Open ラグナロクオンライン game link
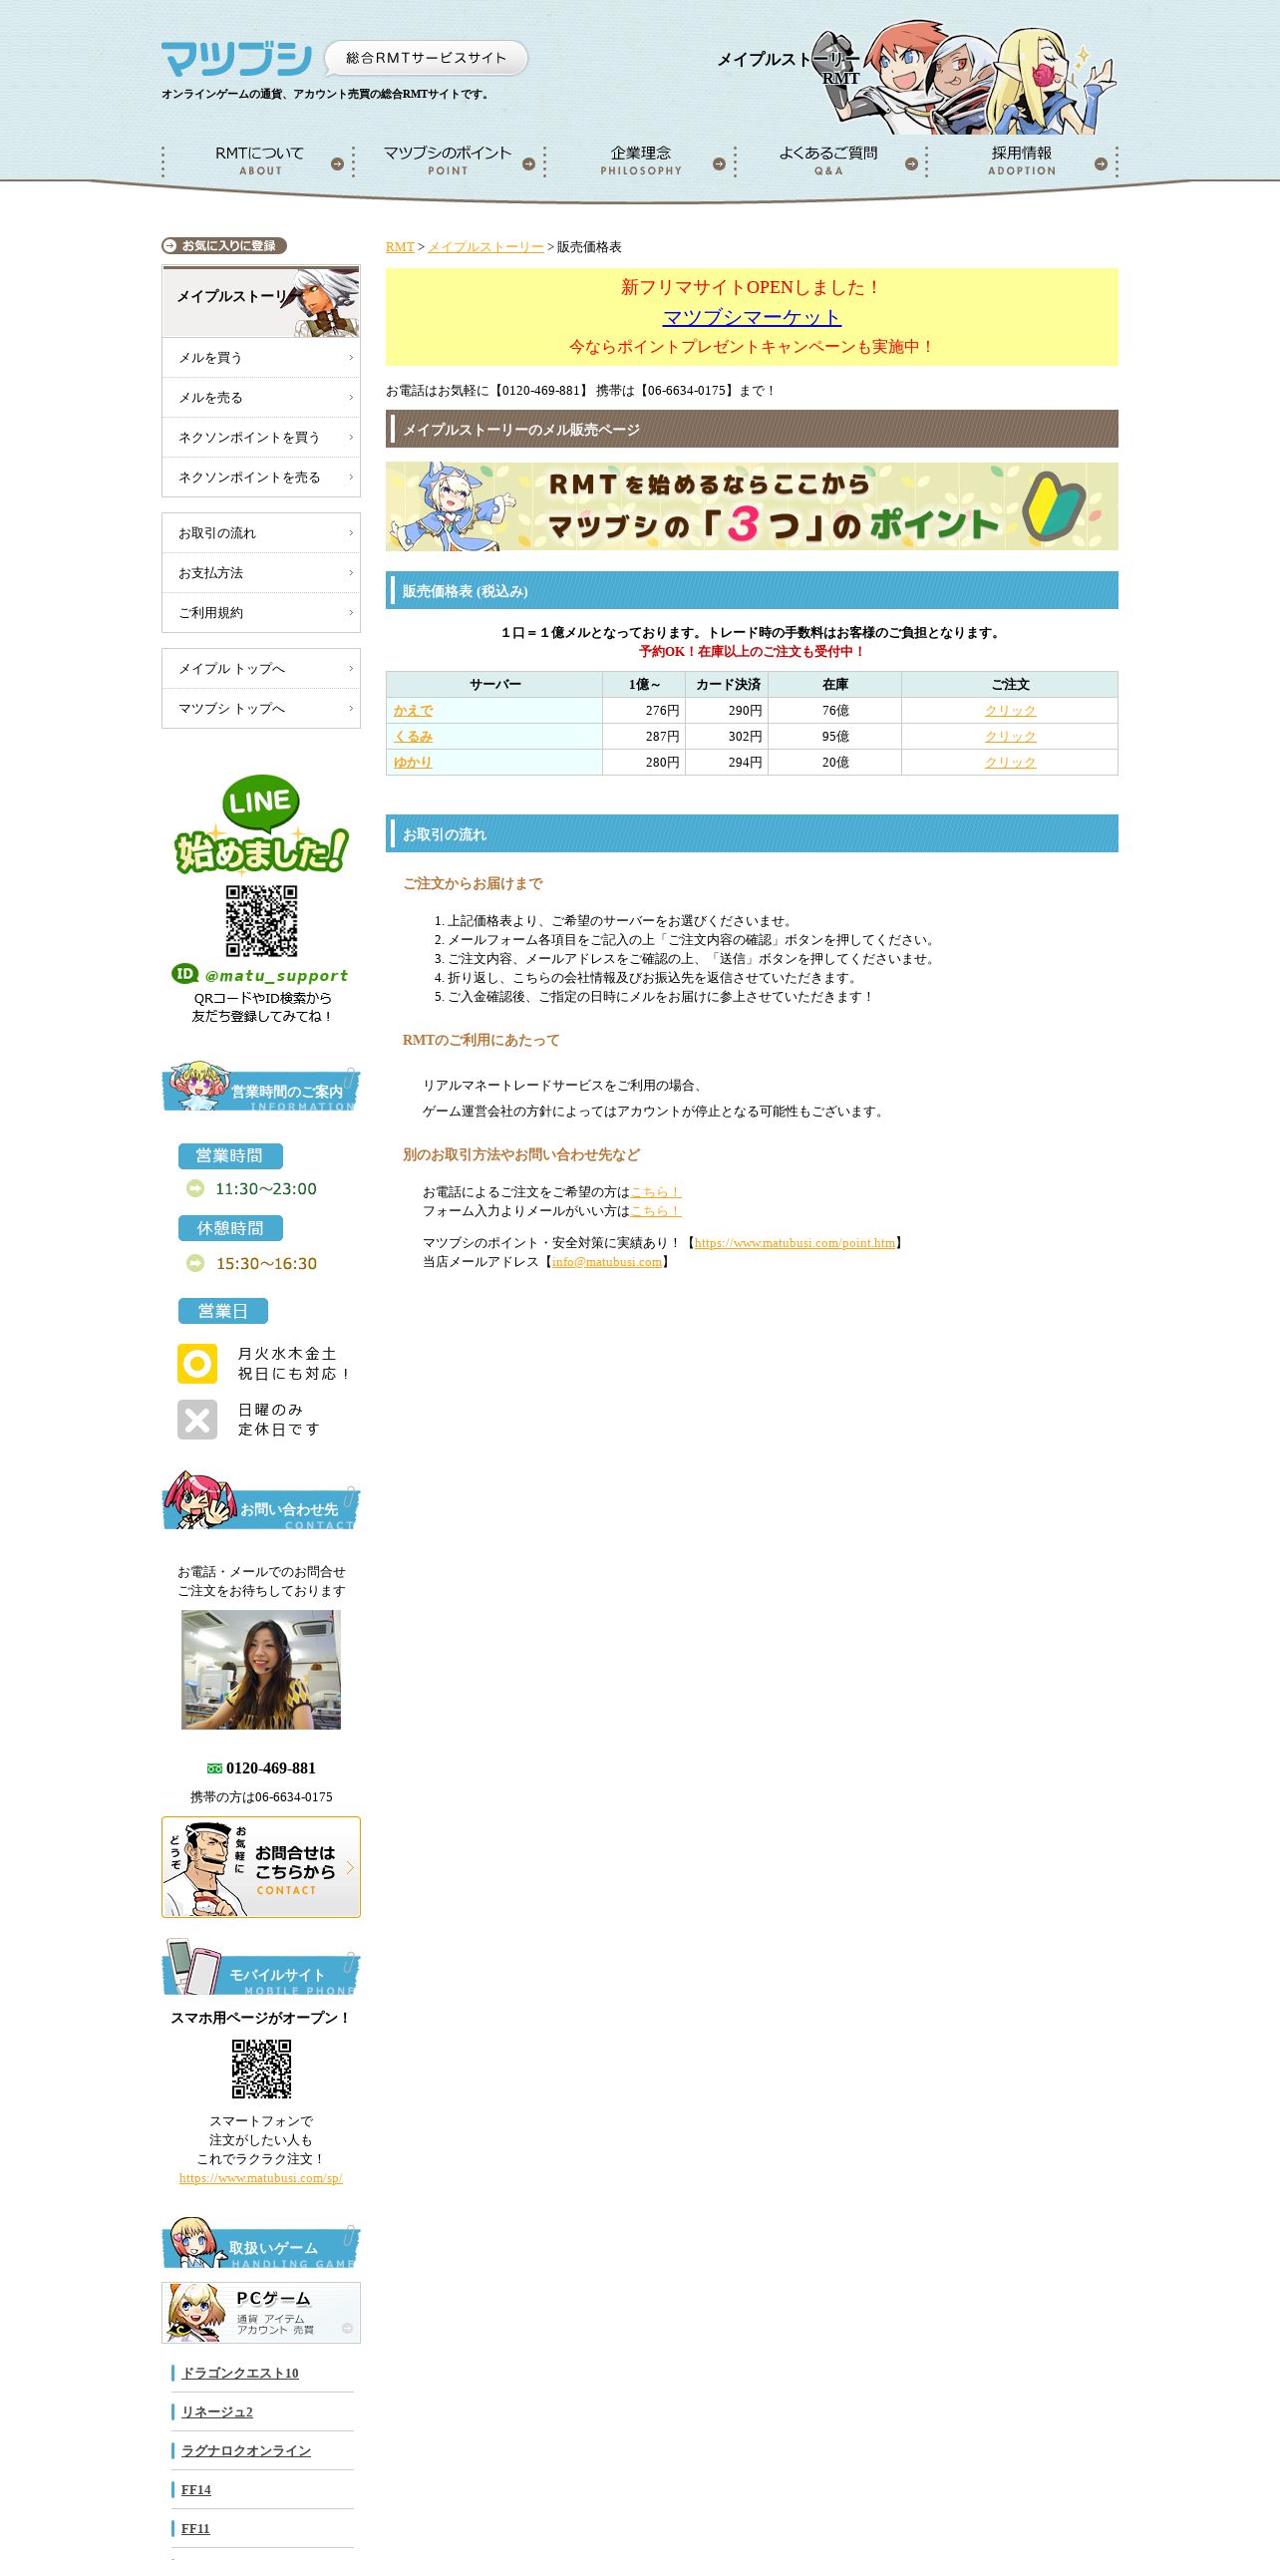1280x2560 pixels. click(246, 2451)
